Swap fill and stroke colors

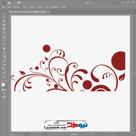coord(6,81)
